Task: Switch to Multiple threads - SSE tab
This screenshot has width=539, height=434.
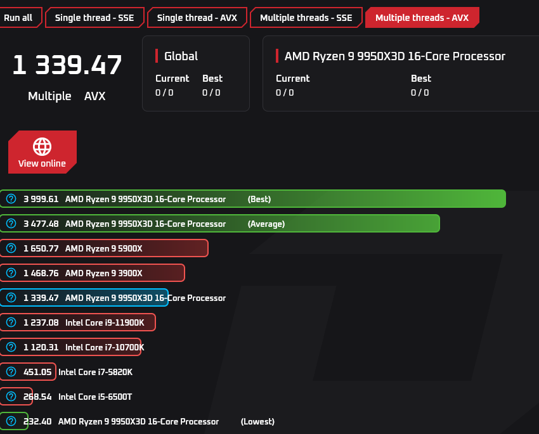Action: [306, 18]
